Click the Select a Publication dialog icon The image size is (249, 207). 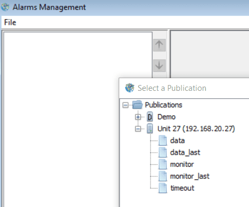click(x=130, y=88)
